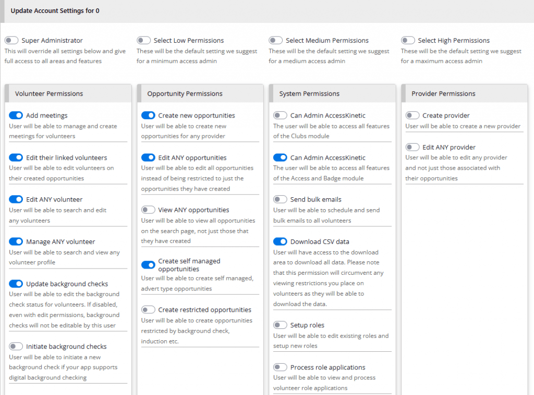Image resolution: width=534 pixels, height=395 pixels.
Task: Turn on Setup roles switch
Action: click(280, 325)
